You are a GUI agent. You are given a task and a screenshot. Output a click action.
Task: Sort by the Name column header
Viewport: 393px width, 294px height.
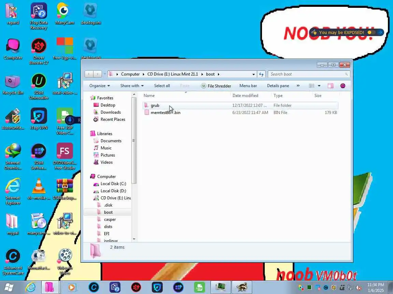click(186, 96)
